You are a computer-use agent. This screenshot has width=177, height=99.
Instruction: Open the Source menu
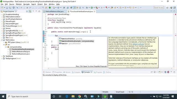coord(12,4)
